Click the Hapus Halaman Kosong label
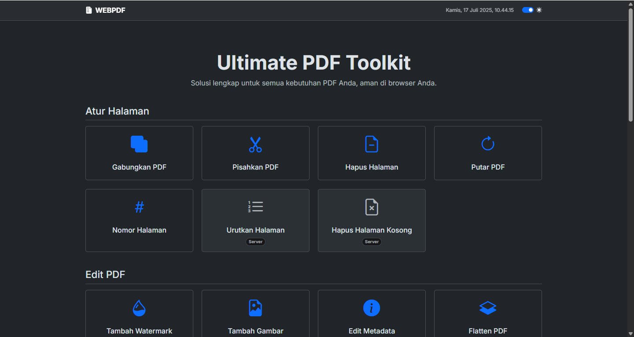Viewport: 634px width, 337px height. click(x=372, y=230)
